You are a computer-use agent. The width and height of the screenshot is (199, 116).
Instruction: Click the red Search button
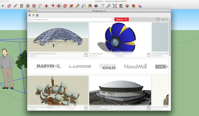(121, 19)
